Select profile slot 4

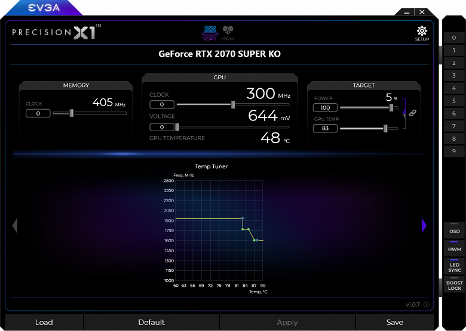tap(454, 88)
